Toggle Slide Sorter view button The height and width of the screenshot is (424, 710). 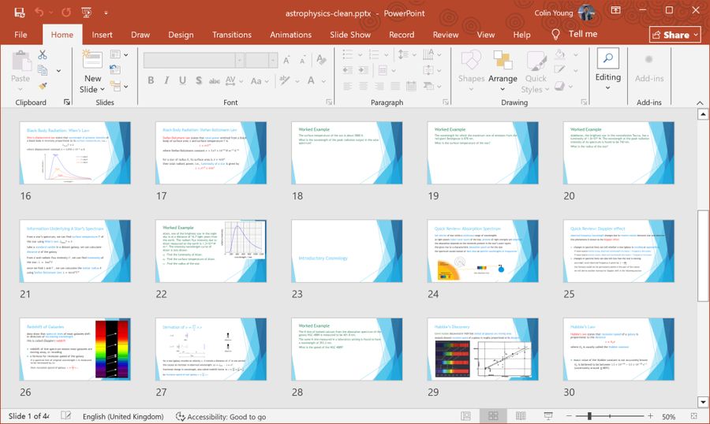(492, 416)
